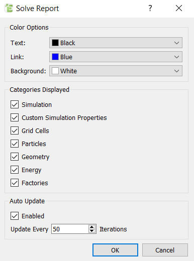The image size is (194, 261).
Task: Toggle the Particles checkbox
Action: coord(15,144)
